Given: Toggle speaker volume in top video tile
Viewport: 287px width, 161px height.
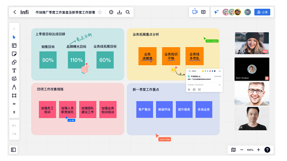Looking at the screenshot, I should (249, 52).
